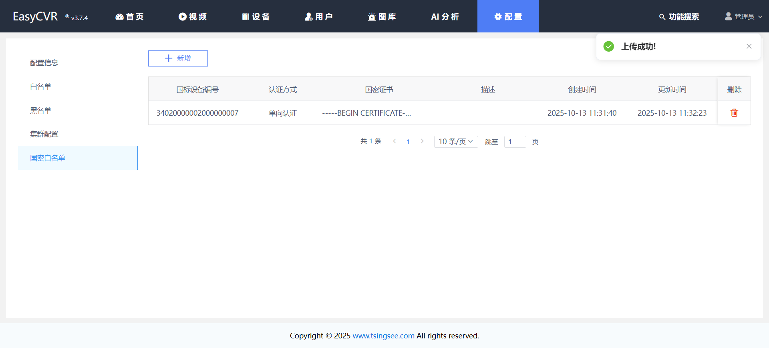Image resolution: width=769 pixels, height=348 pixels.
Task: Click the green success checkmark icon
Action: (x=609, y=46)
